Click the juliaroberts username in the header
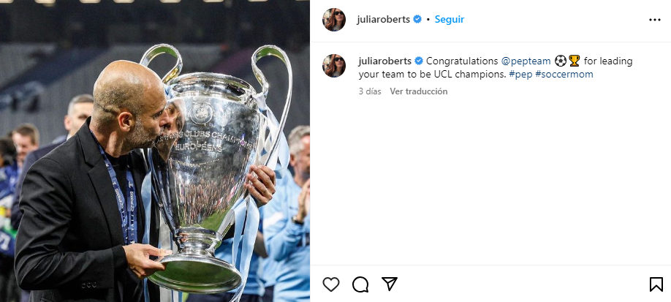 [x=384, y=19]
